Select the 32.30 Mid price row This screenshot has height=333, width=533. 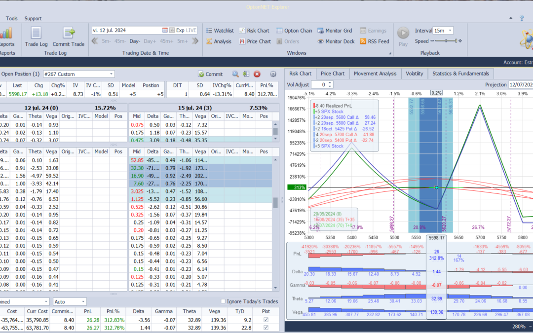pos(200,168)
